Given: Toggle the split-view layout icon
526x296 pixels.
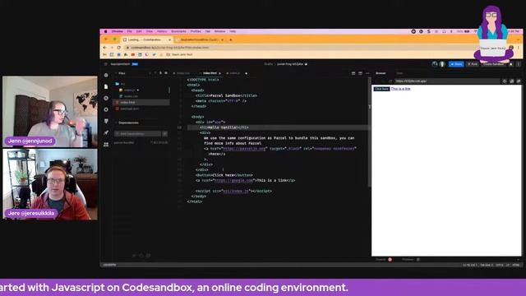Looking at the screenshot, I should point(360,73).
